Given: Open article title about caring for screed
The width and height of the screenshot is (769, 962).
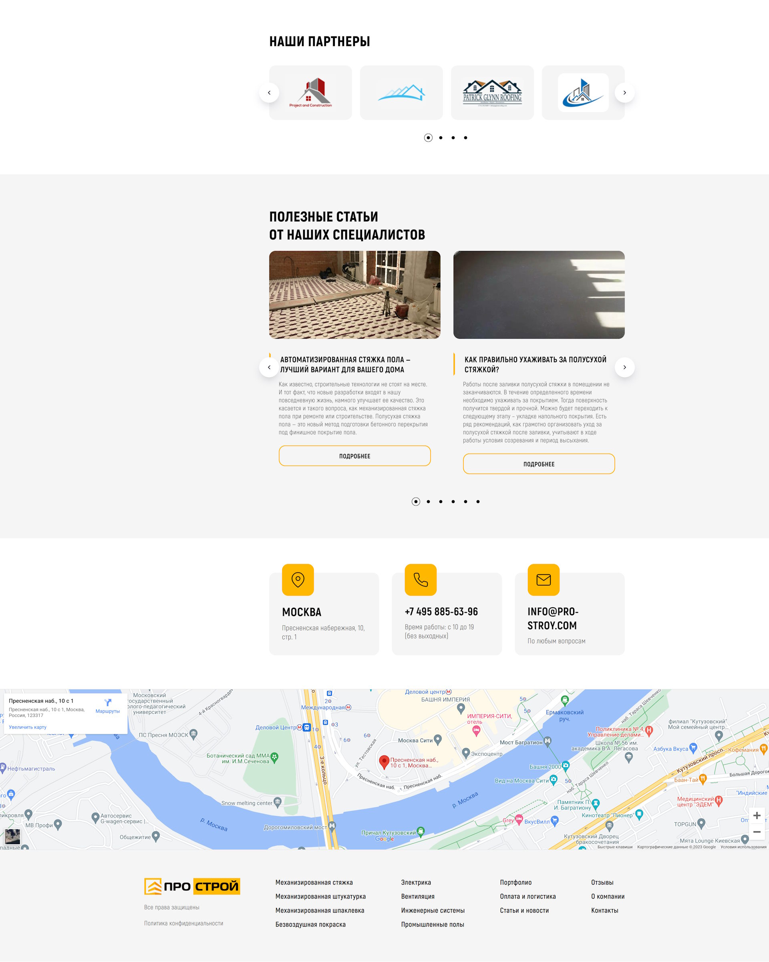Looking at the screenshot, I should pyautogui.click(x=535, y=365).
